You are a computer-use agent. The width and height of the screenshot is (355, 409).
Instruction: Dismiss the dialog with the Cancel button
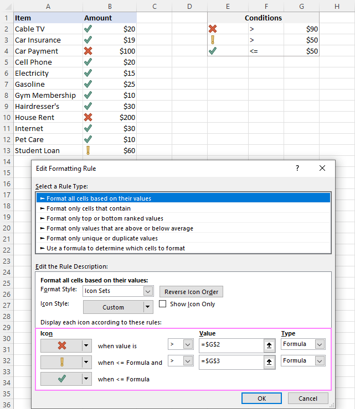coord(308,398)
